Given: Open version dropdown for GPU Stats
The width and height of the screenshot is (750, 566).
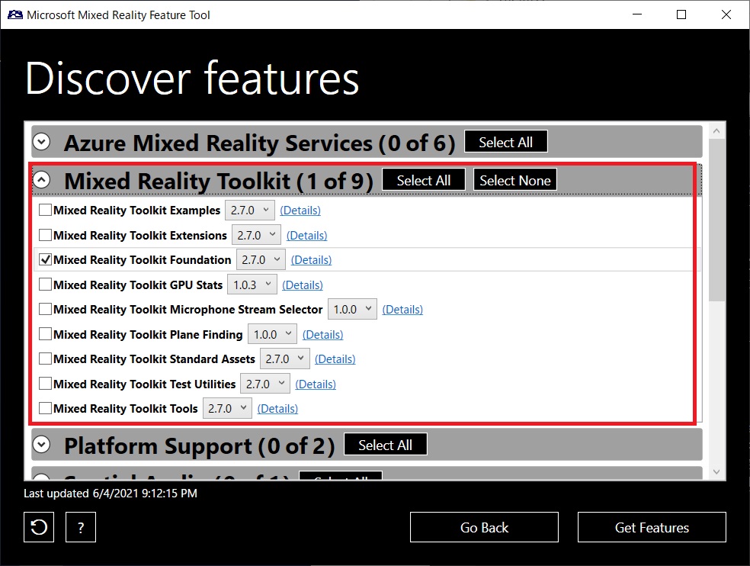Looking at the screenshot, I should [252, 285].
